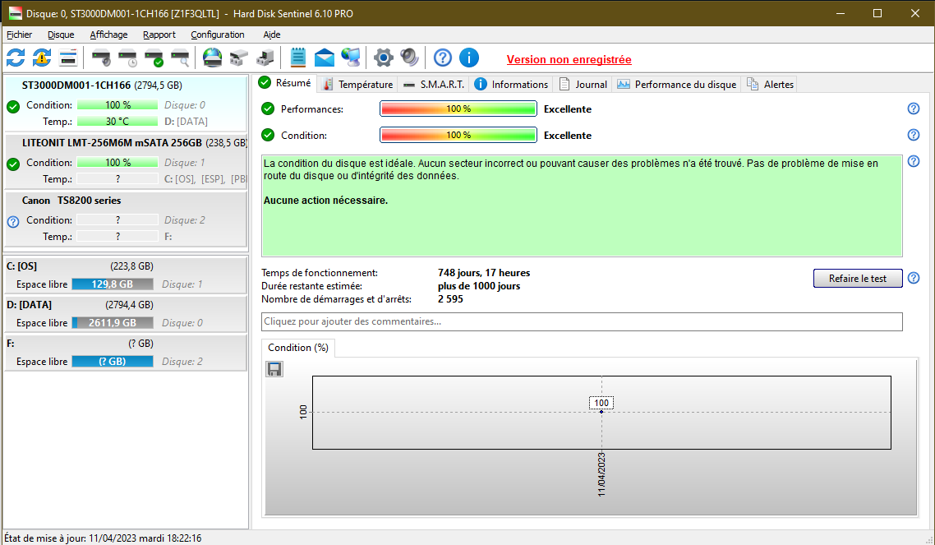Switch to the Température tab
Viewport: 935px width, 545px height.
point(358,84)
